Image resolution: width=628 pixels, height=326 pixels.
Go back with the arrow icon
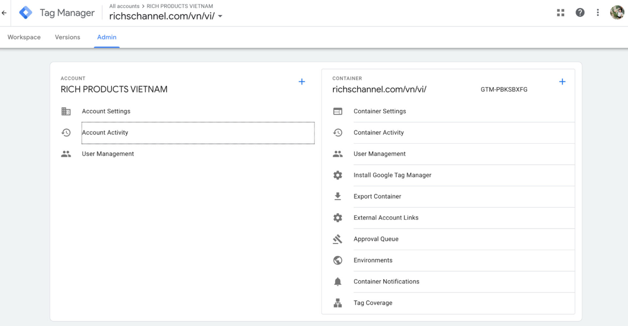click(x=4, y=13)
